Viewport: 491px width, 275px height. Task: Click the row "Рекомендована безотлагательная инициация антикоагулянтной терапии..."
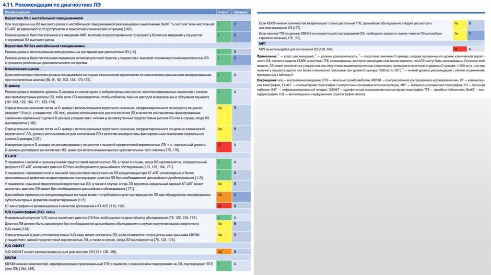point(127,60)
